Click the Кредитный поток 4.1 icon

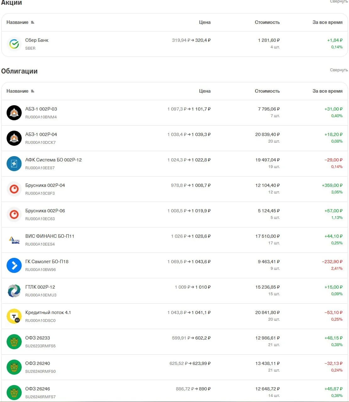(14, 316)
